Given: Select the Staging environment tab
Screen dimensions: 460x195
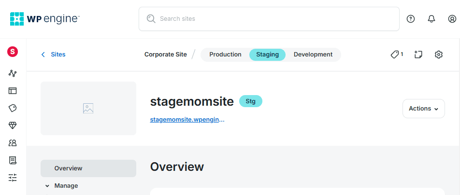Looking at the screenshot, I should 267,55.
